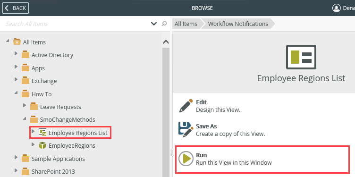Expand the Sample Applications folder arrow
Screen dimensions: 355x177
[16, 157]
